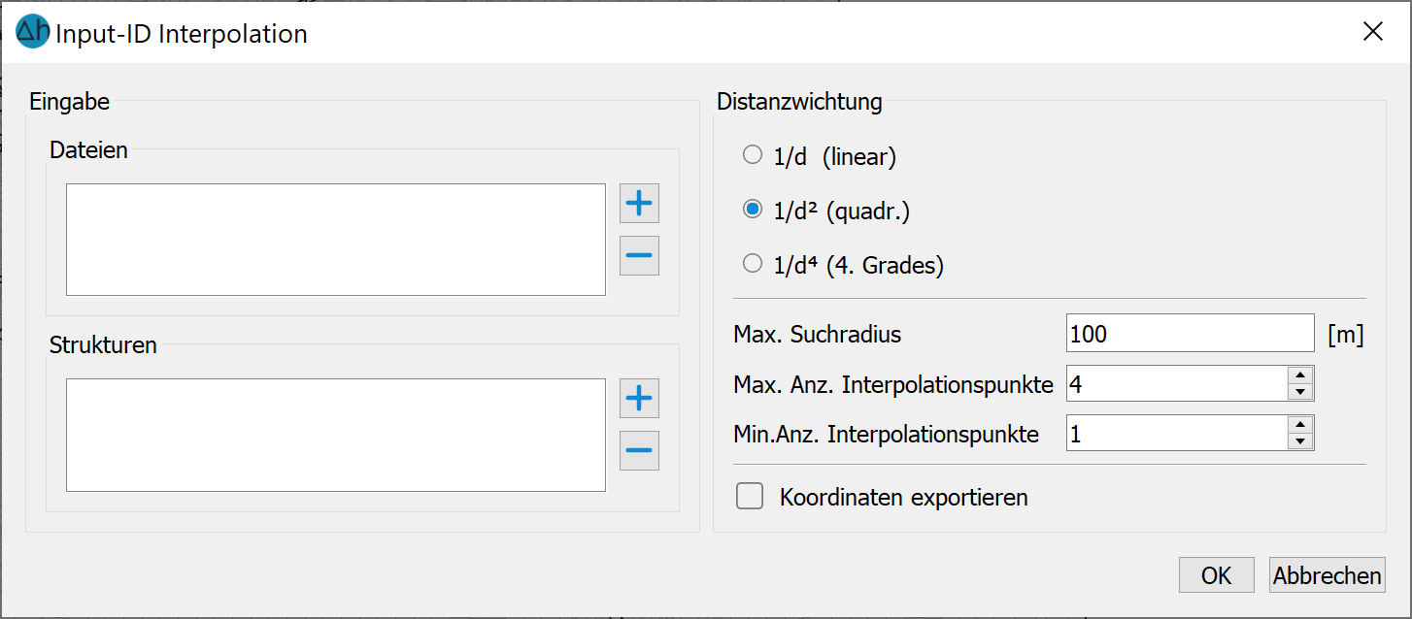The height and width of the screenshot is (619, 1412).
Task: Increase Max. Anz. Interpolationspunkte value
Action: (x=1300, y=375)
